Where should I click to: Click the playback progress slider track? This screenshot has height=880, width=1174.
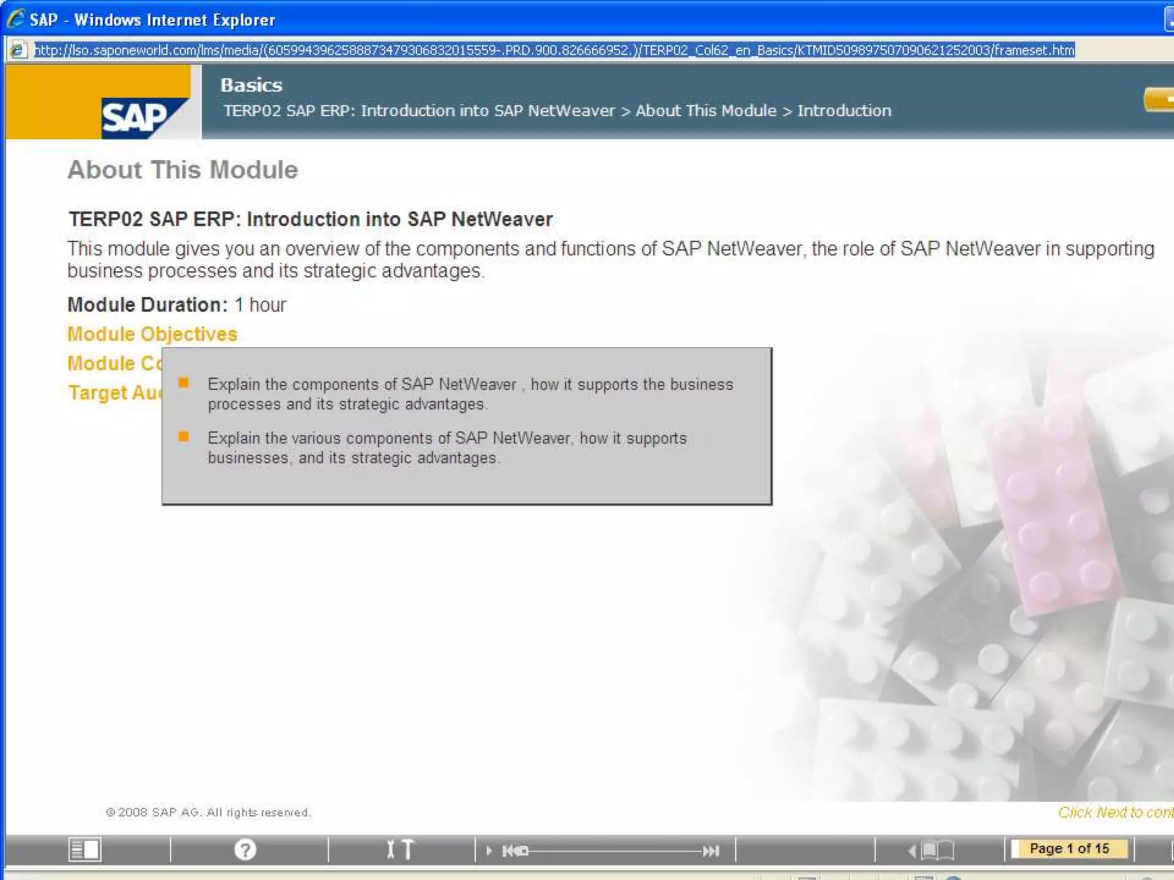pos(616,851)
